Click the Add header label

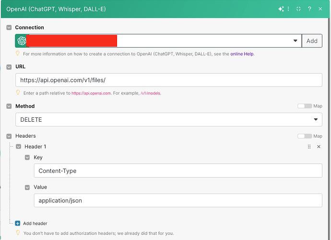coord(35,224)
